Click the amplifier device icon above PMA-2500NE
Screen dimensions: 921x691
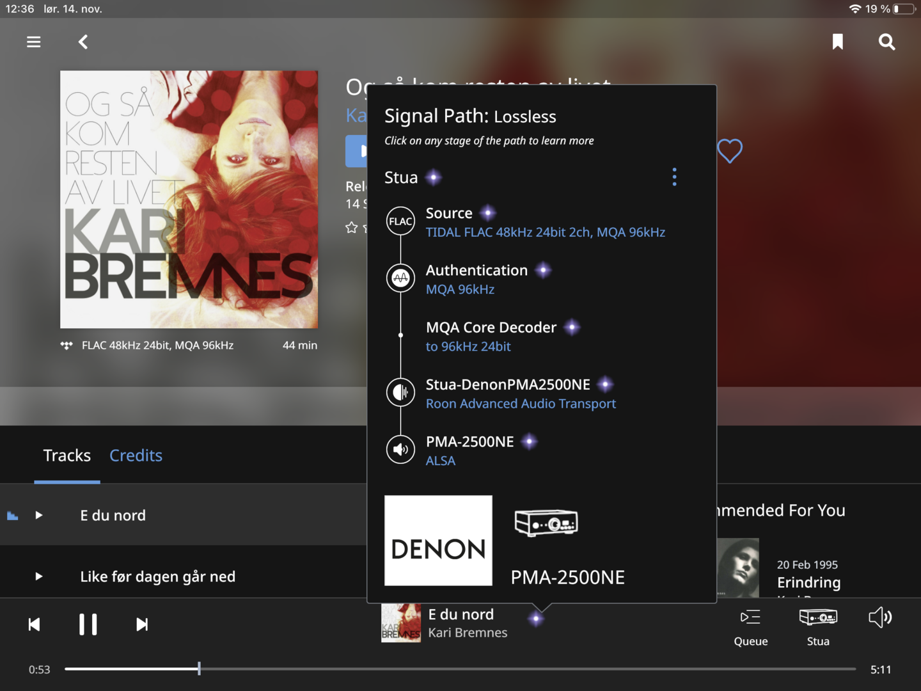(546, 523)
